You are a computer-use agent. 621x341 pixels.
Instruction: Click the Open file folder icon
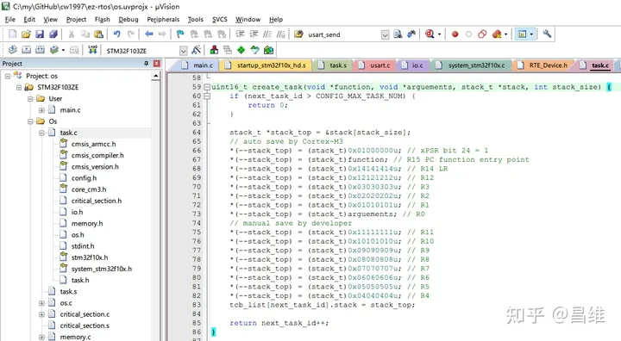(x=26, y=34)
